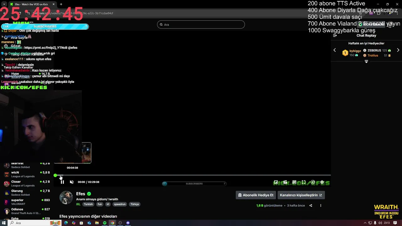Open the Windows notification center
Viewport: 402px width, 226px height.
click(x=395, y=223)
